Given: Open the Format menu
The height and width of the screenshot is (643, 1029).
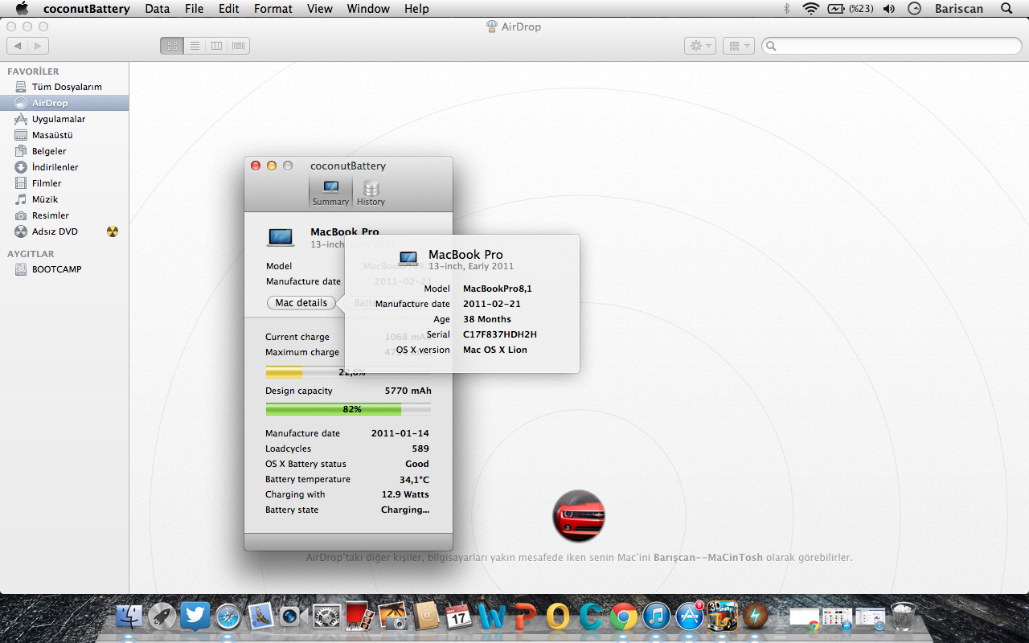Looking at the screenshot, I should 273,9.
